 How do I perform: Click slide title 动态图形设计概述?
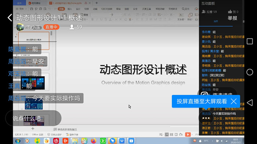pos(143,70)
